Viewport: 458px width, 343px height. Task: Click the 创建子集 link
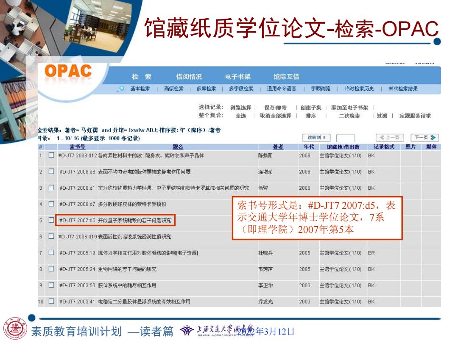click(x=311, y=108)
